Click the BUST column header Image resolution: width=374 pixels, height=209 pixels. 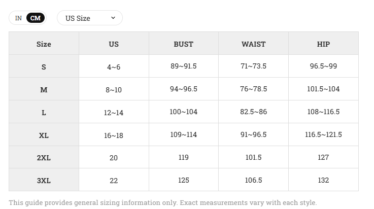click(183, 44)
